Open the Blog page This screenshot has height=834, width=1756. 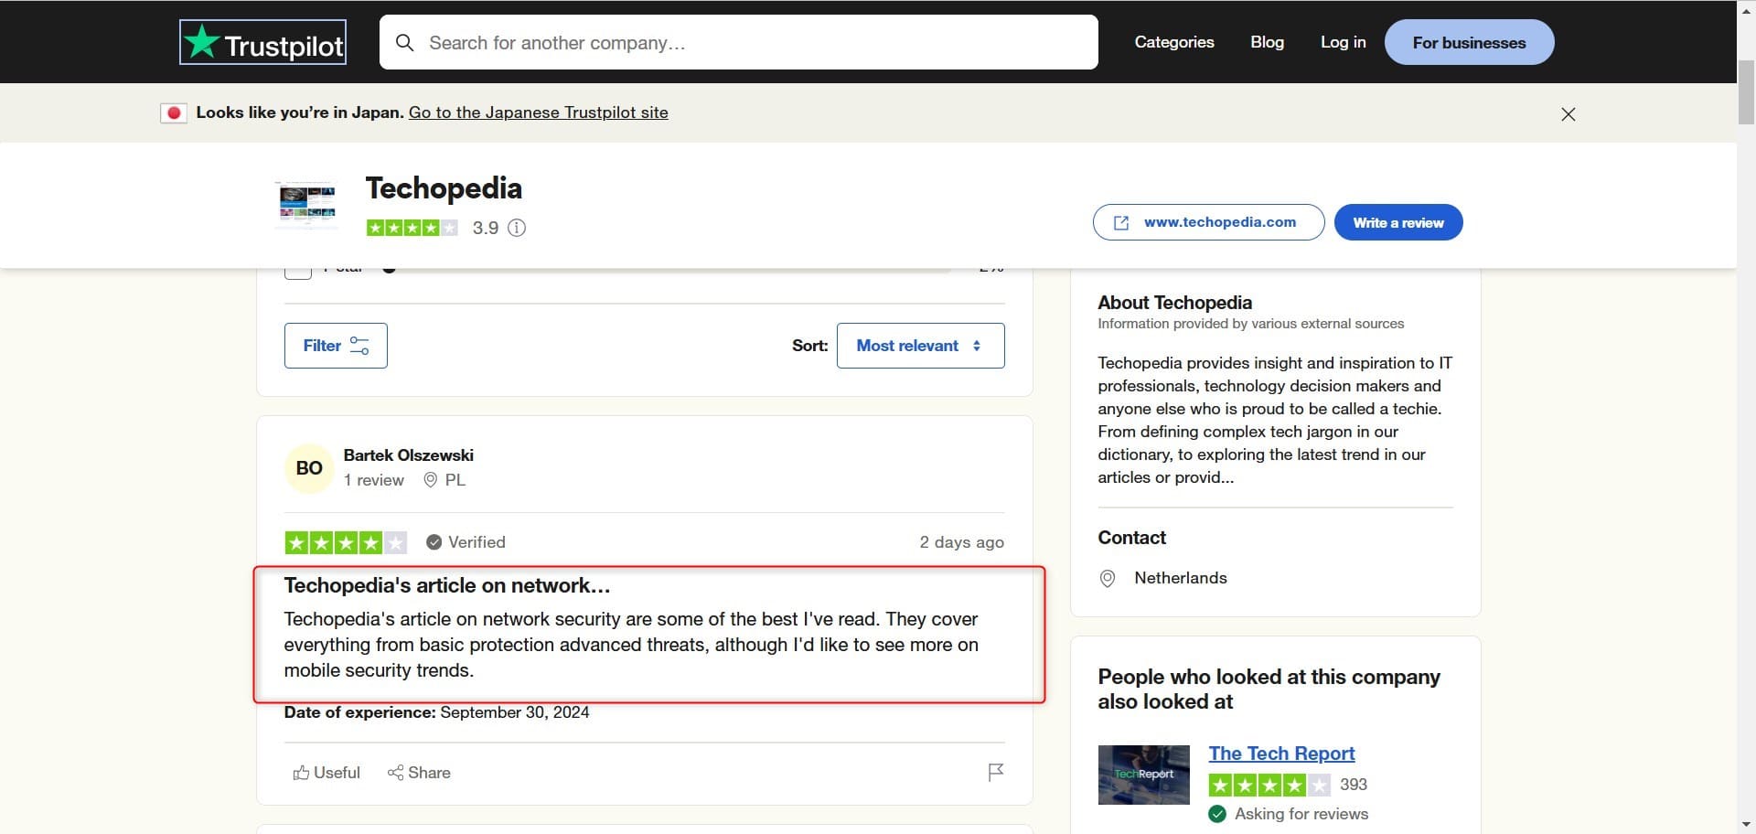coord(1267,42)
